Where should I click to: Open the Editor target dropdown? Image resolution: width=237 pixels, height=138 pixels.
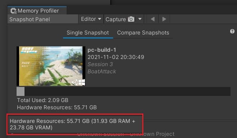pyautogui.click(x=91, y=19)
